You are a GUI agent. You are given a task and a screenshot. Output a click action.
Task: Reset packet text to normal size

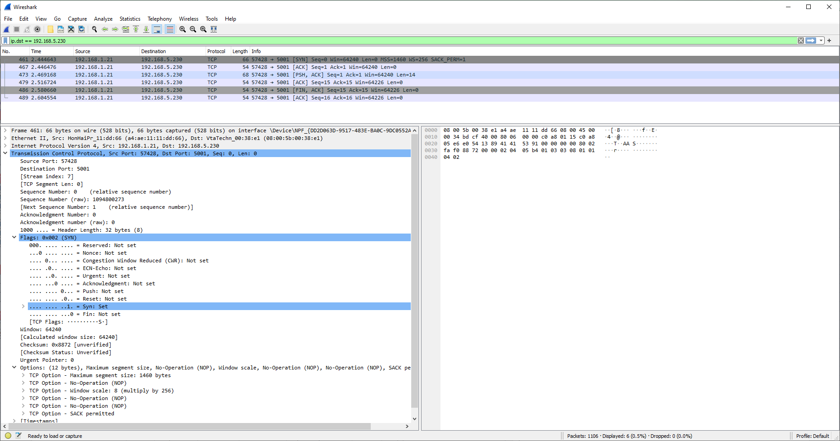(x=203, y=29)
